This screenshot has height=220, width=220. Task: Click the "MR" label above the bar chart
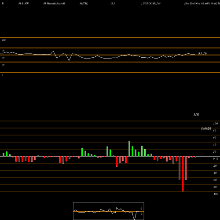[x=196, y=114]
